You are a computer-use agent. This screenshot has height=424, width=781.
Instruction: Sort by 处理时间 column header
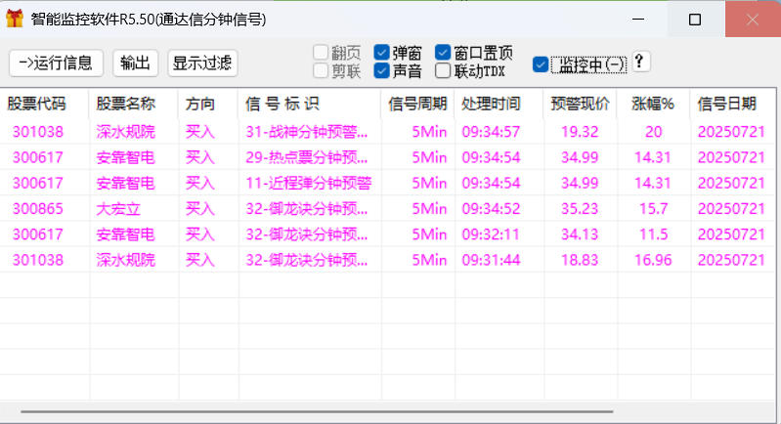click(491, 104)
